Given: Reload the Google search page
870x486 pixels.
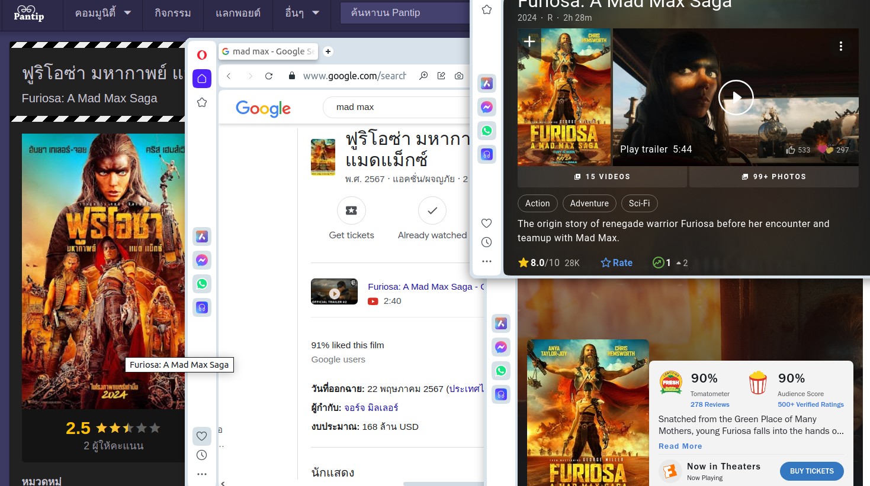Looking at the screenshot, I should pyautogui.click(x=269, y=76).
